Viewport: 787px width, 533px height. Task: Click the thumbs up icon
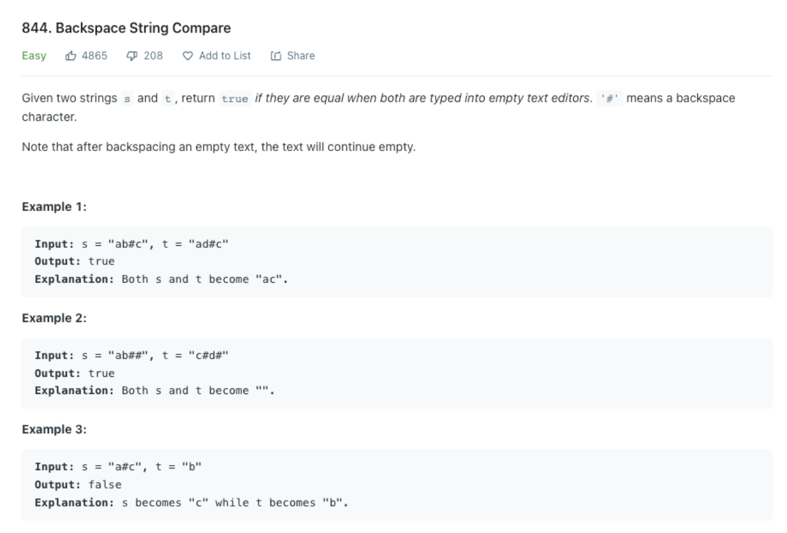tap(71, 55)
